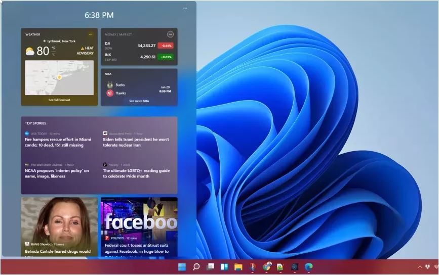
Task: Click the weather map thumbnail
Action: click(59, 78)
